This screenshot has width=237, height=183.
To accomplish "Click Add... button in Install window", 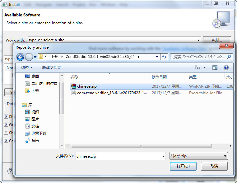I will [x=217, y=40].
